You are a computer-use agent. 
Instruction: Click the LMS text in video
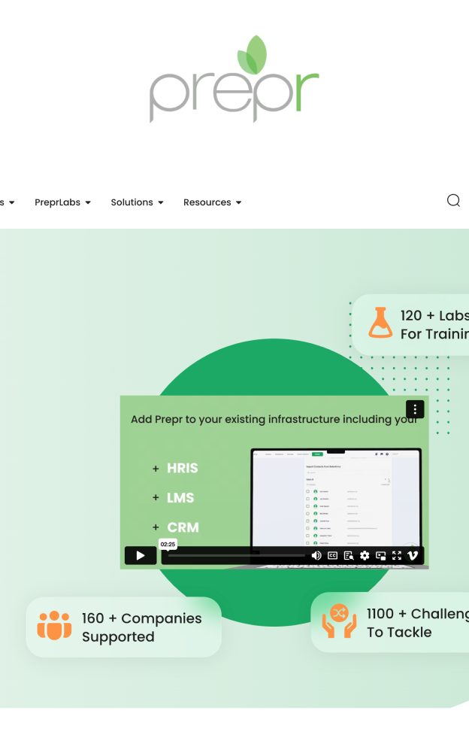click(180, 498)
